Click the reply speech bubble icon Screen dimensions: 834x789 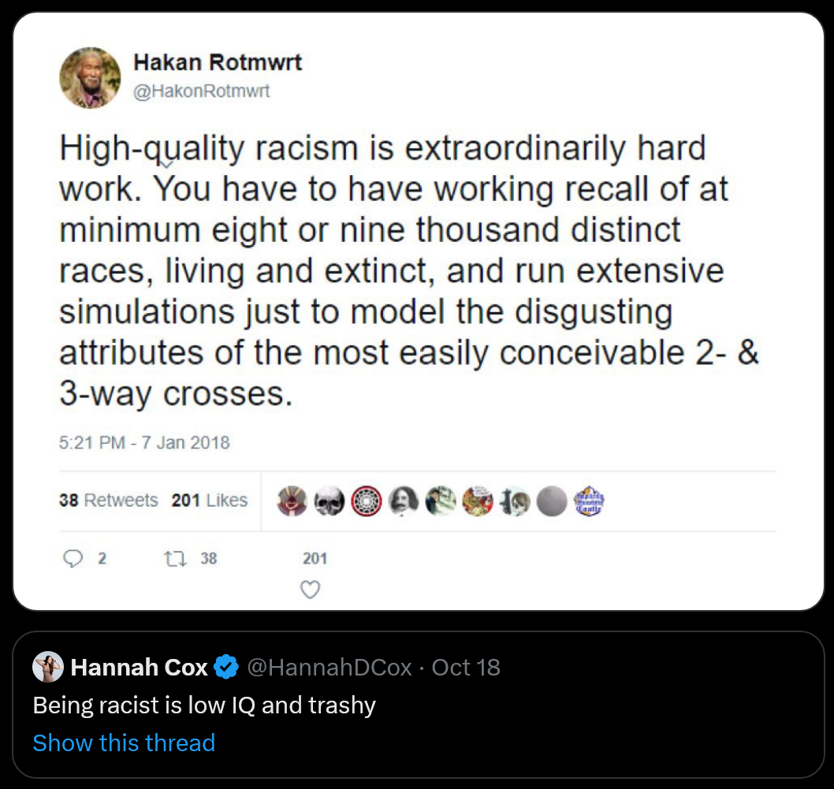tap(73, 559)
